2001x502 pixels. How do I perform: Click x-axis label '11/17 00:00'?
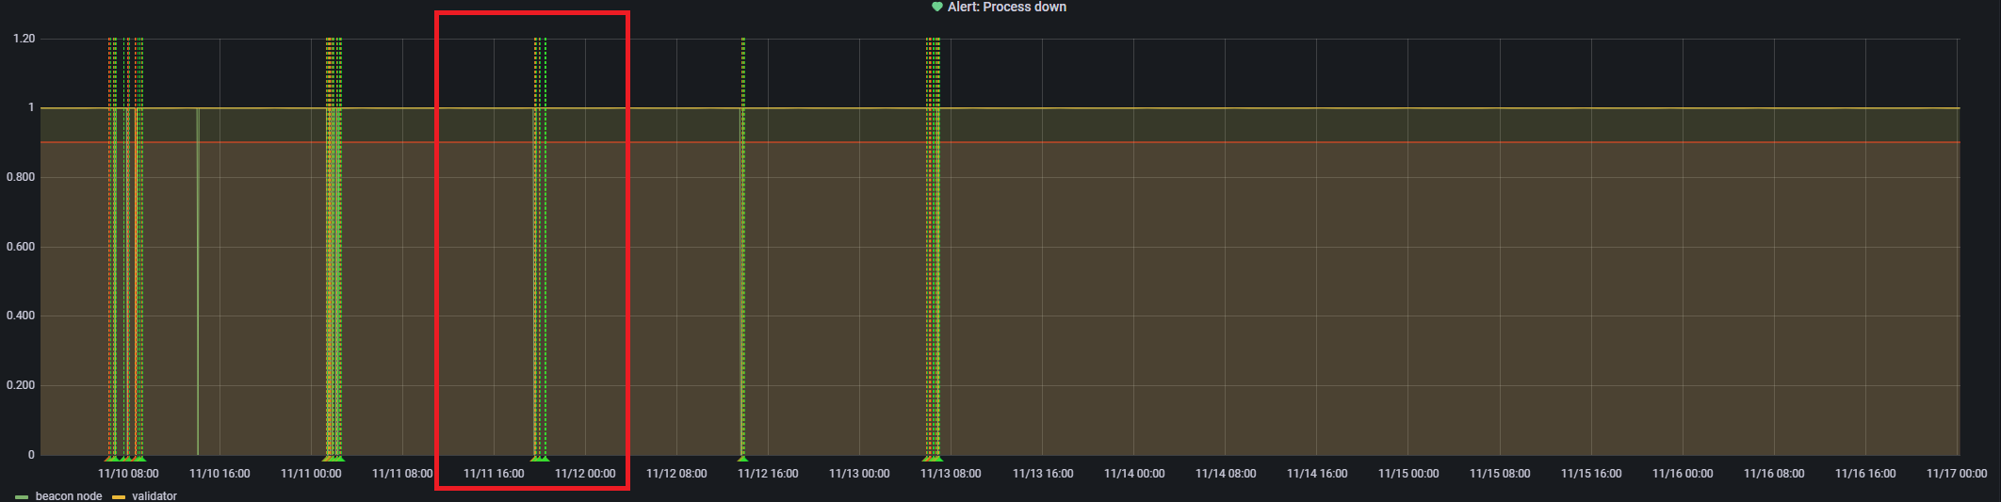pyautogui.click(x=1957, y=474)
